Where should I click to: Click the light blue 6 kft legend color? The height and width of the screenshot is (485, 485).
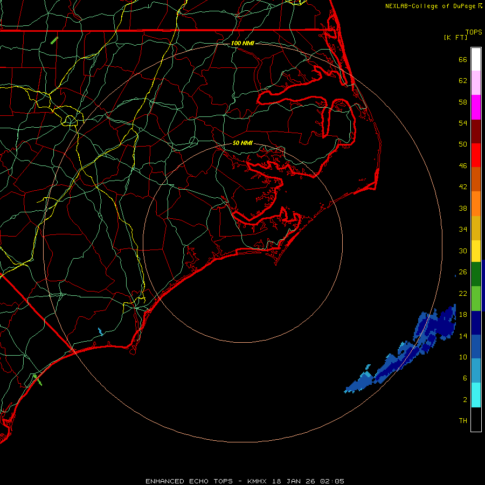pyautogui.click(x=476, y=371)
